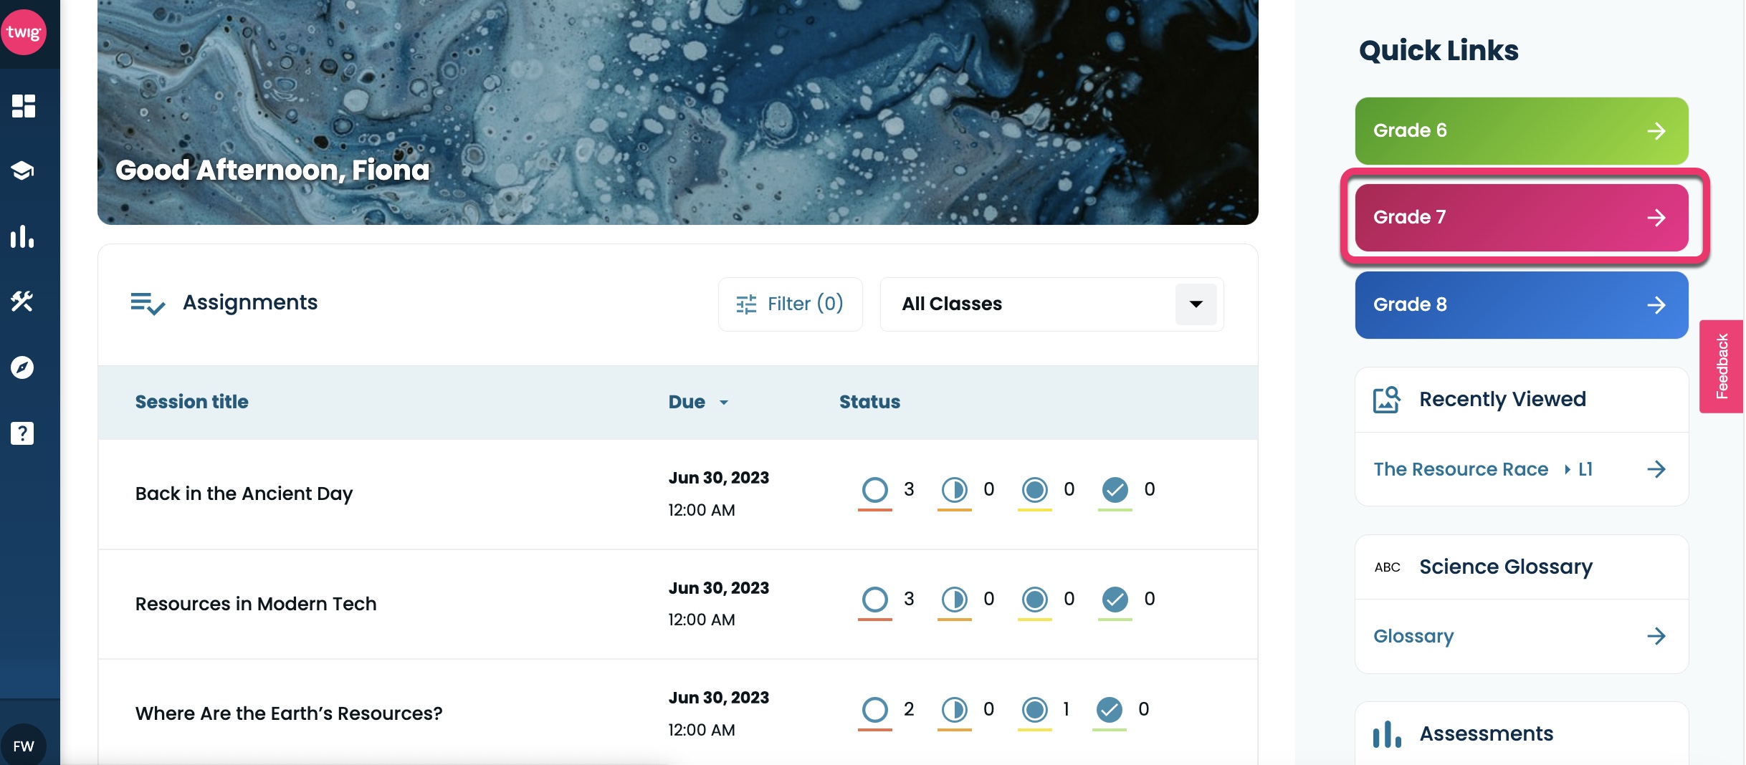
Task: Open The Resource Race L1 link
Action: click(x=1521, y=470)
